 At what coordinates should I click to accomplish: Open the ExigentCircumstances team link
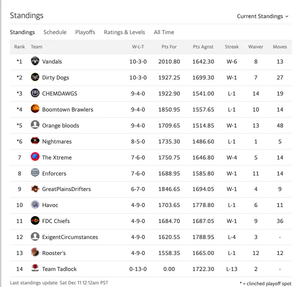70,237
